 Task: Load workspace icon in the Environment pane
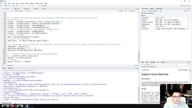[x=142, y=11]
